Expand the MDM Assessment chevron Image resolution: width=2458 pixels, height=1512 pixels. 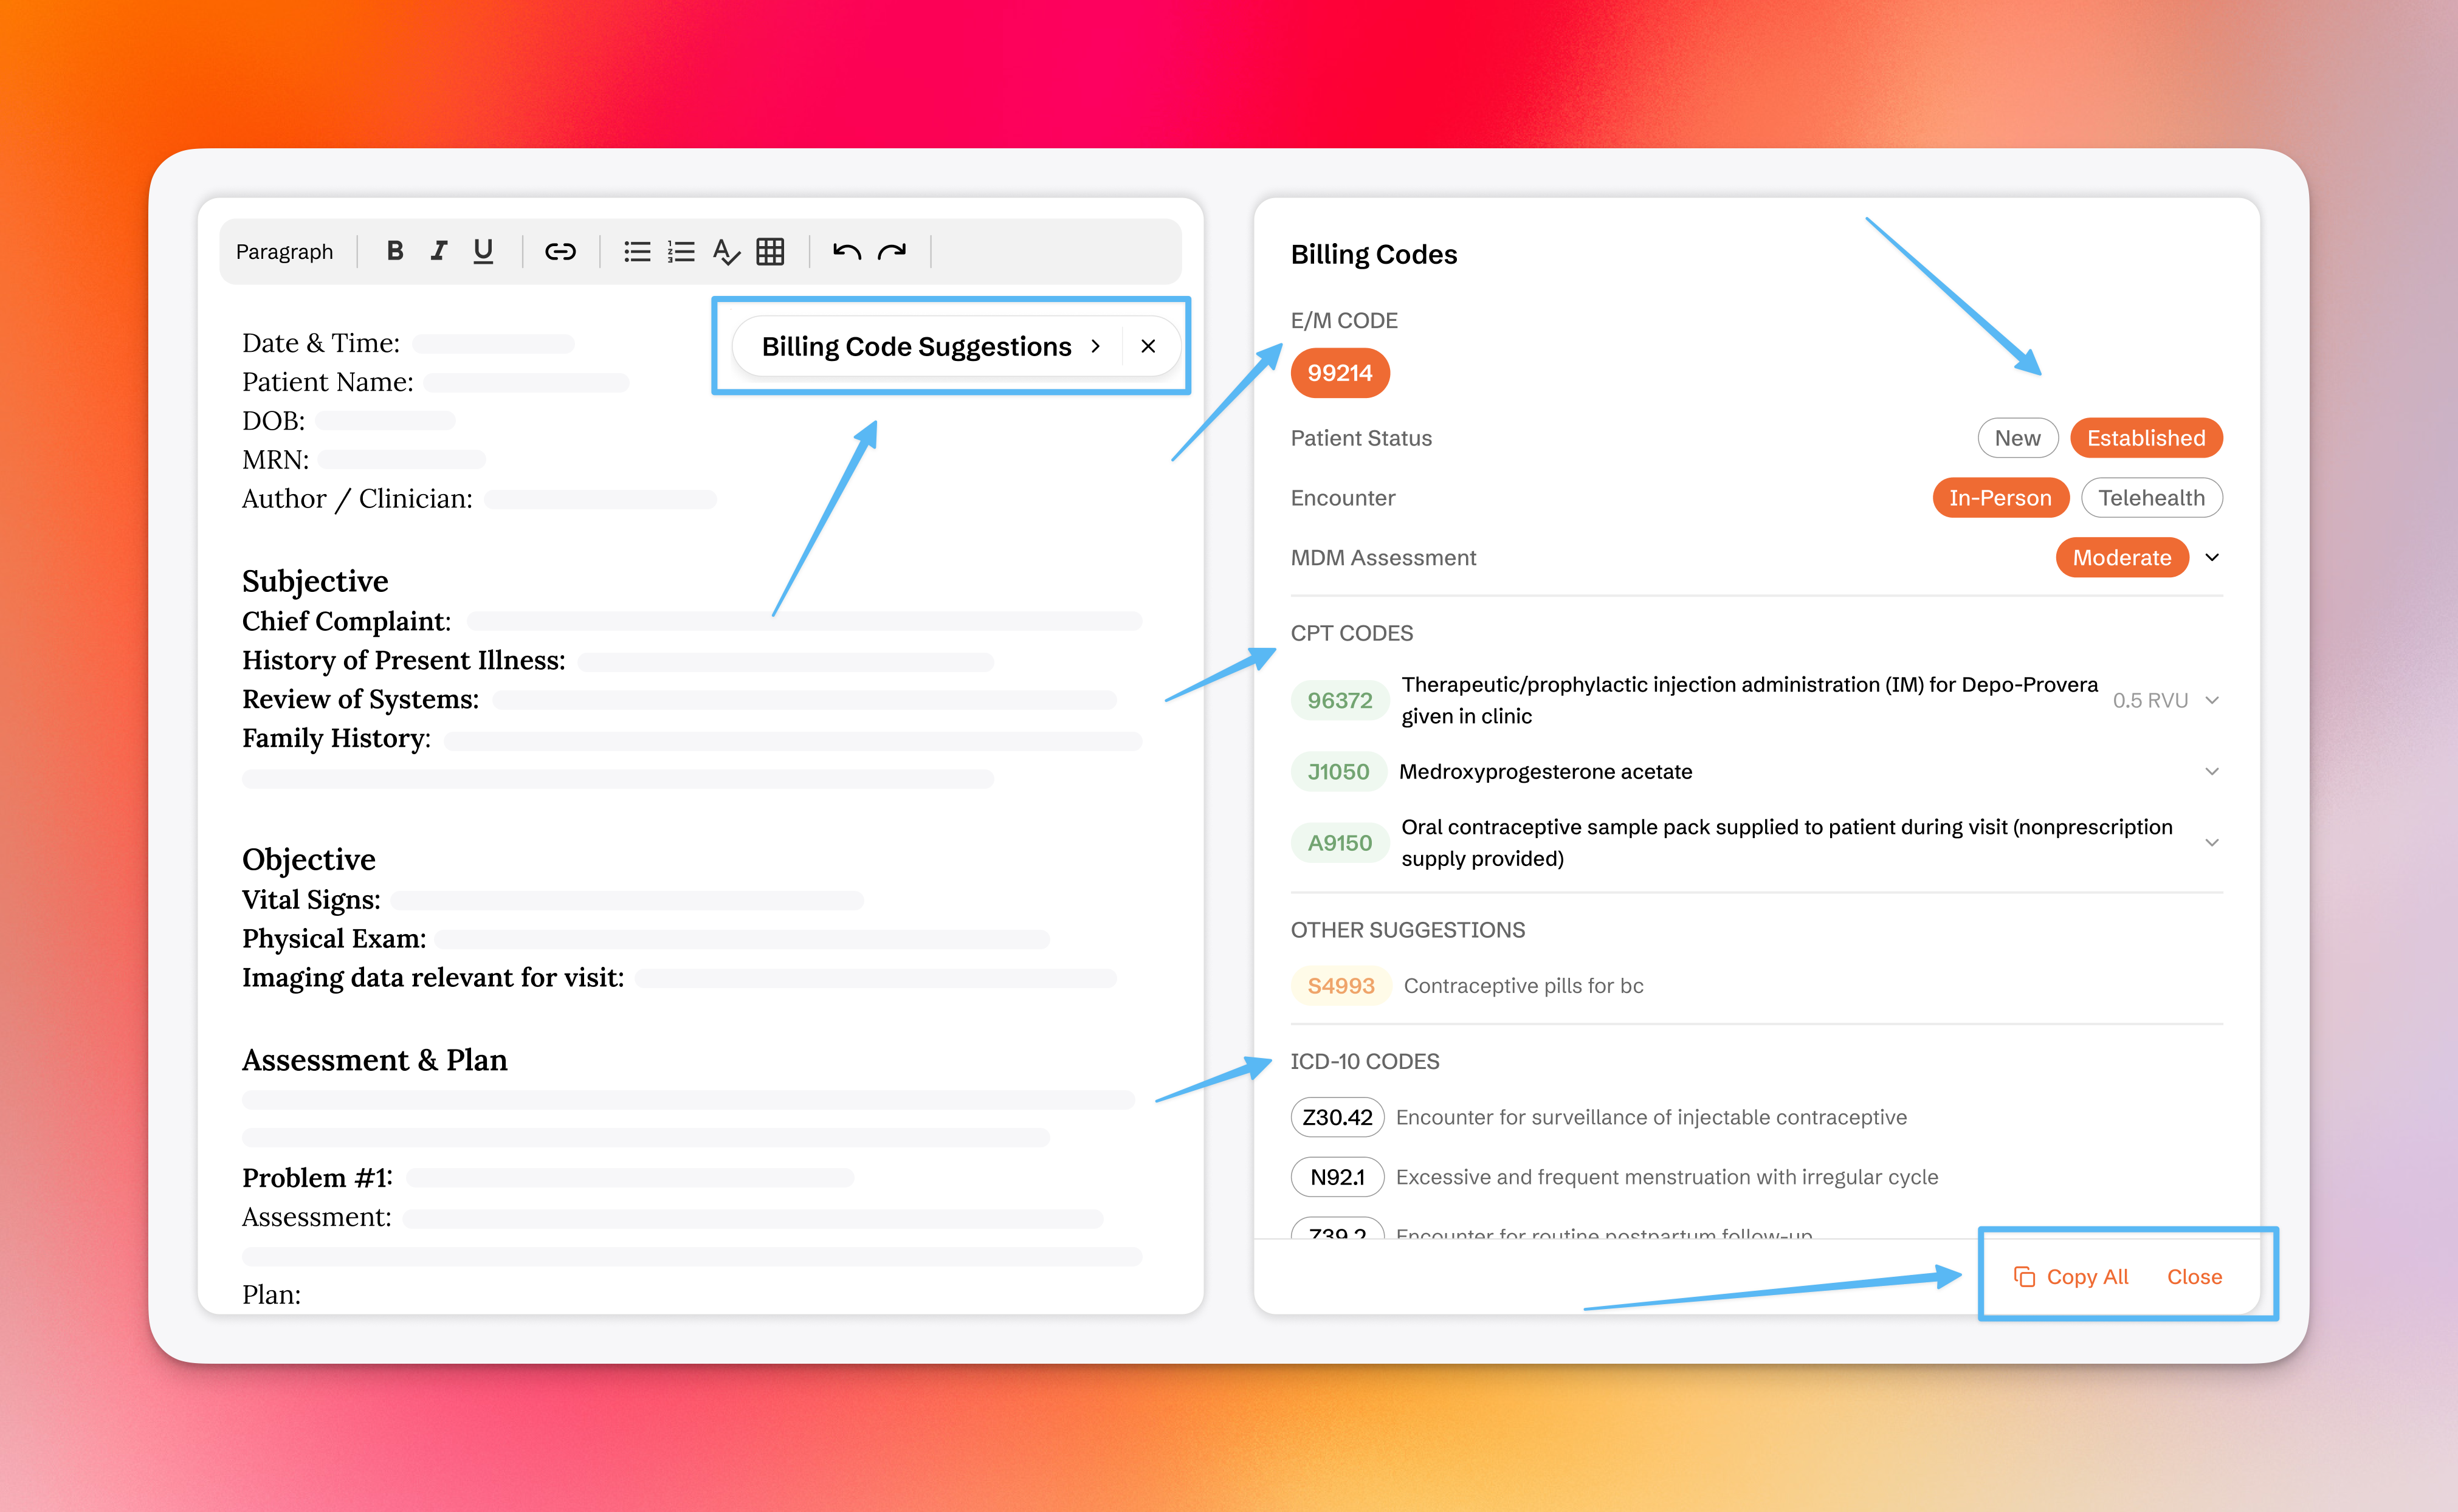click(2212, 558)
